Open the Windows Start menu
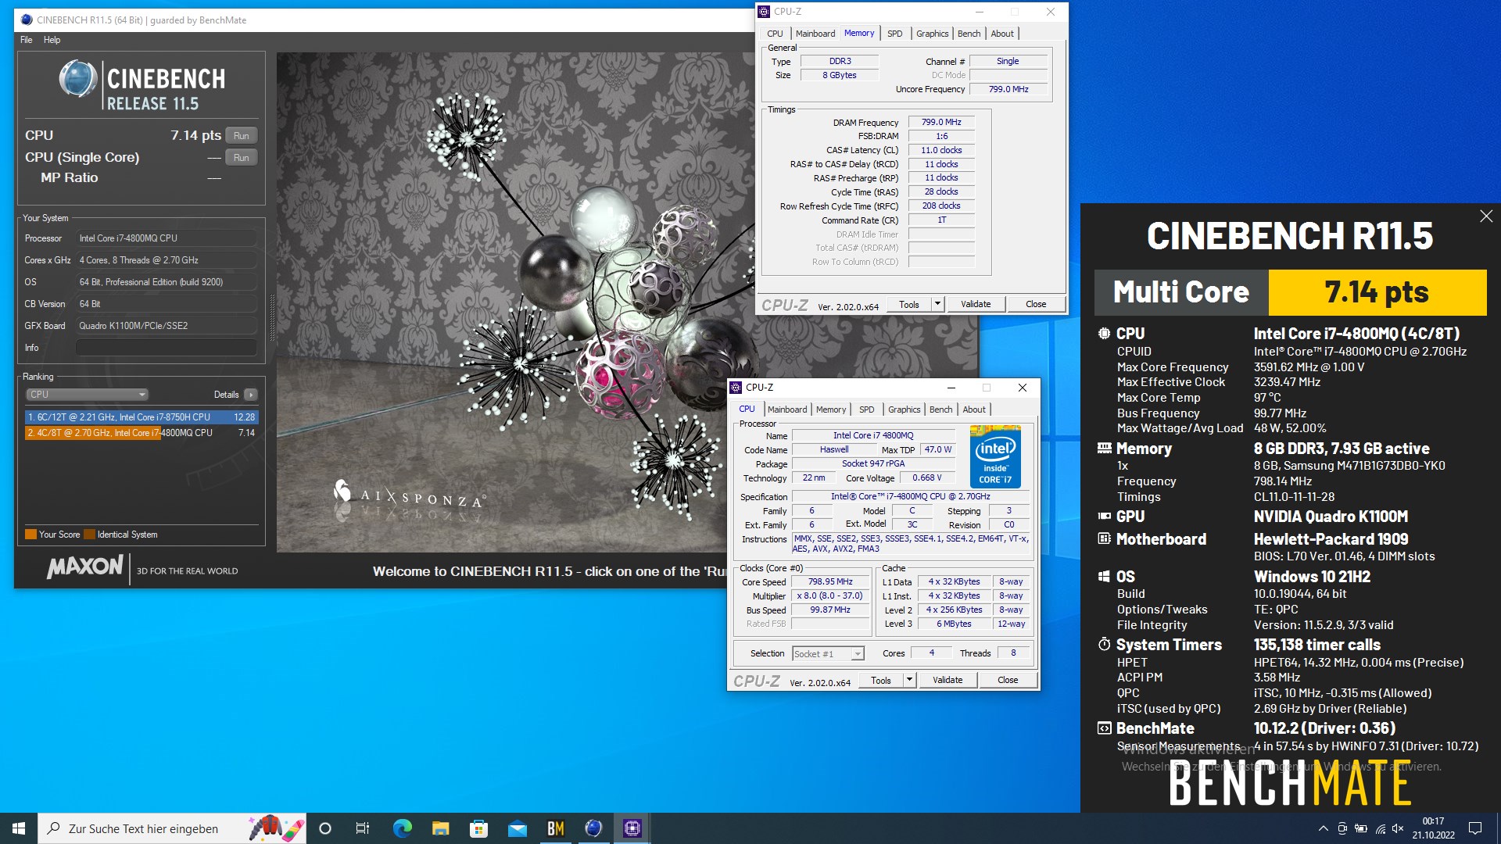This screenshot has width=1501, height=844. (x=19, y=828)
